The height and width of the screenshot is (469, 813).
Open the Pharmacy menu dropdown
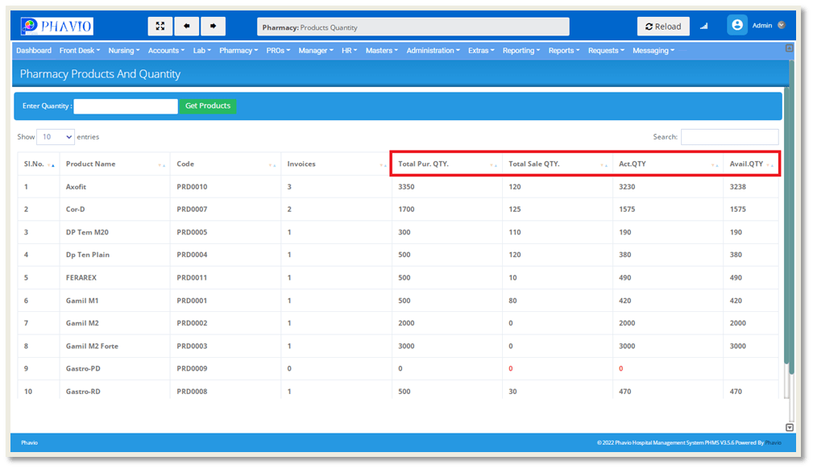pos(239,51)
